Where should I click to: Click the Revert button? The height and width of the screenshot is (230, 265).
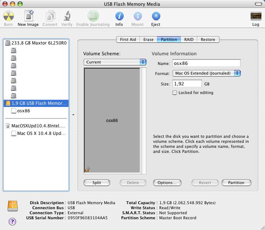205,183
